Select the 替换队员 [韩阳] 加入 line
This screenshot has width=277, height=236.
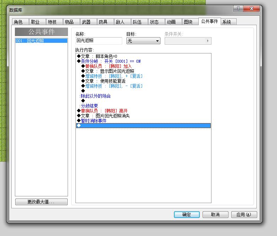pyautogui.click(x=143, y=66)
